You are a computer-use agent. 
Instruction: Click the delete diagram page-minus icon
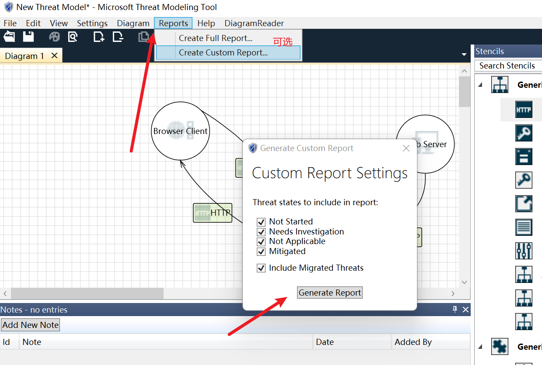(118, 37)
